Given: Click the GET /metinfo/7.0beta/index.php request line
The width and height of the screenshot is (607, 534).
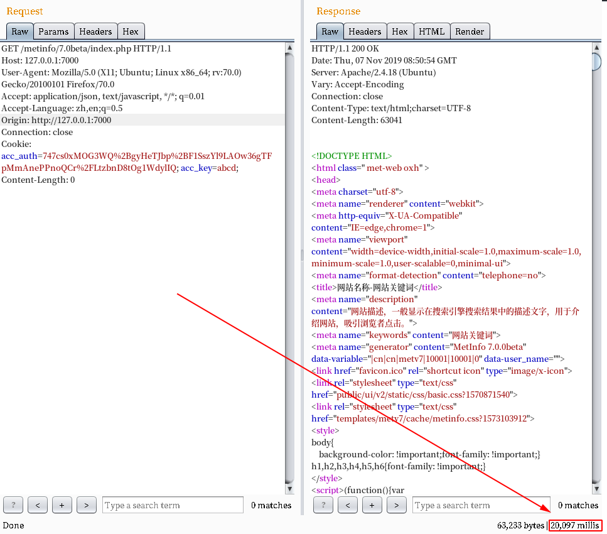Looking at the screenshot, I should click(x=87, y=48).
